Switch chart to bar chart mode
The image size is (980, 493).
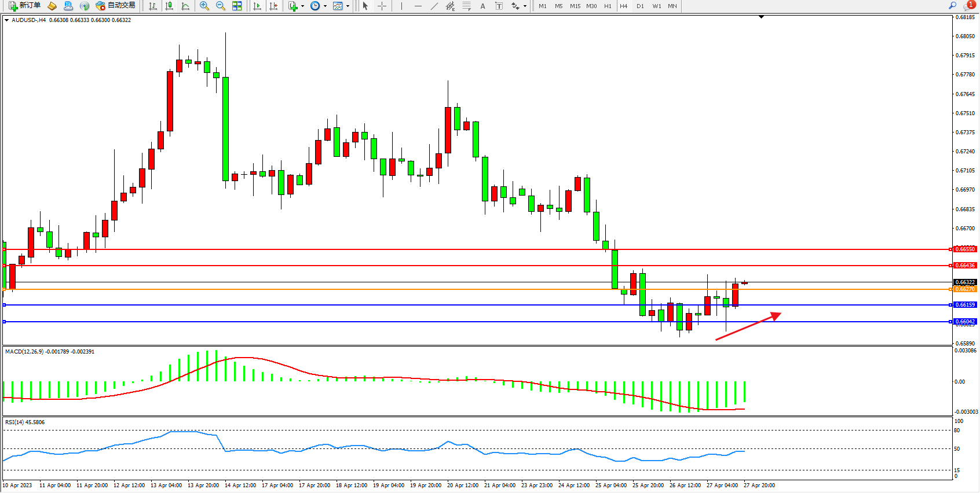pyautogui.click(x=153, y=6)
